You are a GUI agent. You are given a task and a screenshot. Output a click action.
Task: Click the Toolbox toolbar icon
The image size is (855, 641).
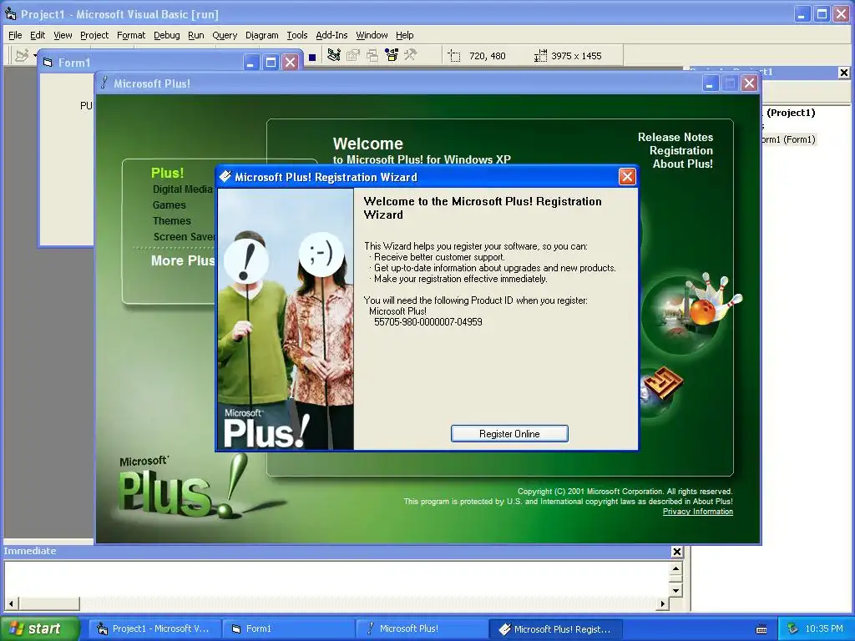(x=410, y=55)
